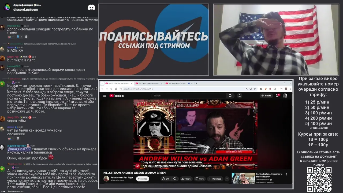View site information icon in address bar
The image size is (343, 193).
(x=121, y=89)
